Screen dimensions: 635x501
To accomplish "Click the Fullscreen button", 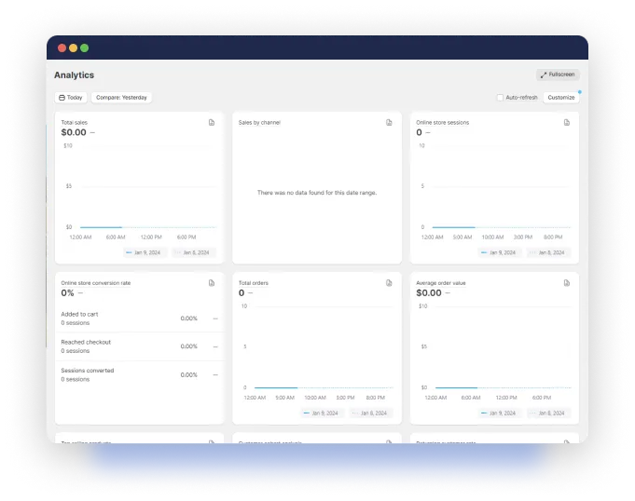I will [558, 74].
